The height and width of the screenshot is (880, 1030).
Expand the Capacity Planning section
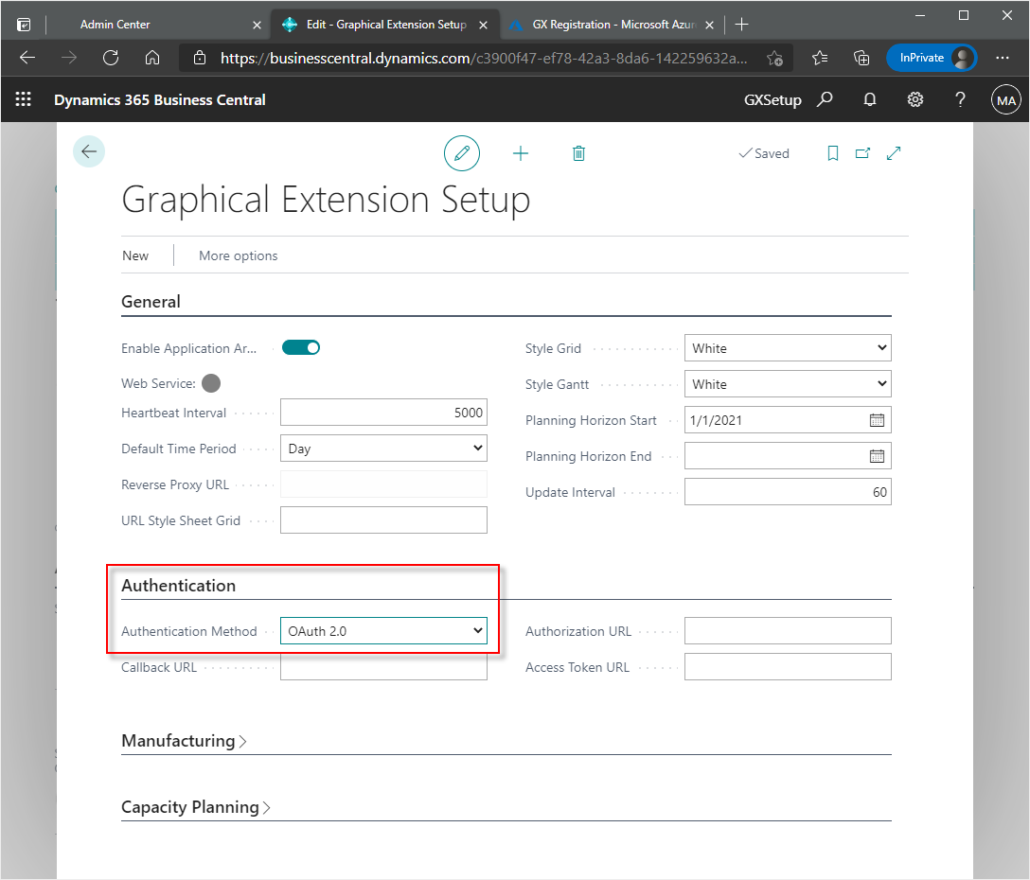pyautogui.click(x=196, y=807)
